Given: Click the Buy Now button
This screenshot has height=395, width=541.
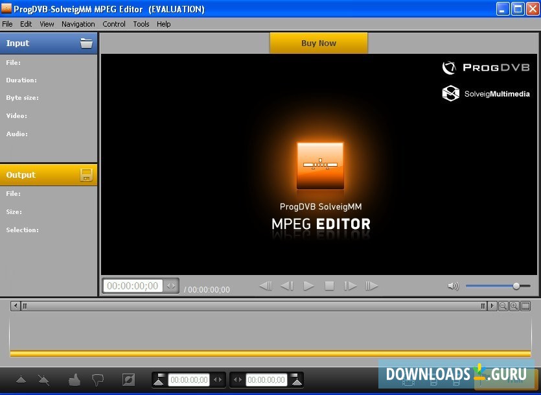Looking at the screenshot, I should (x=319, y=43).
